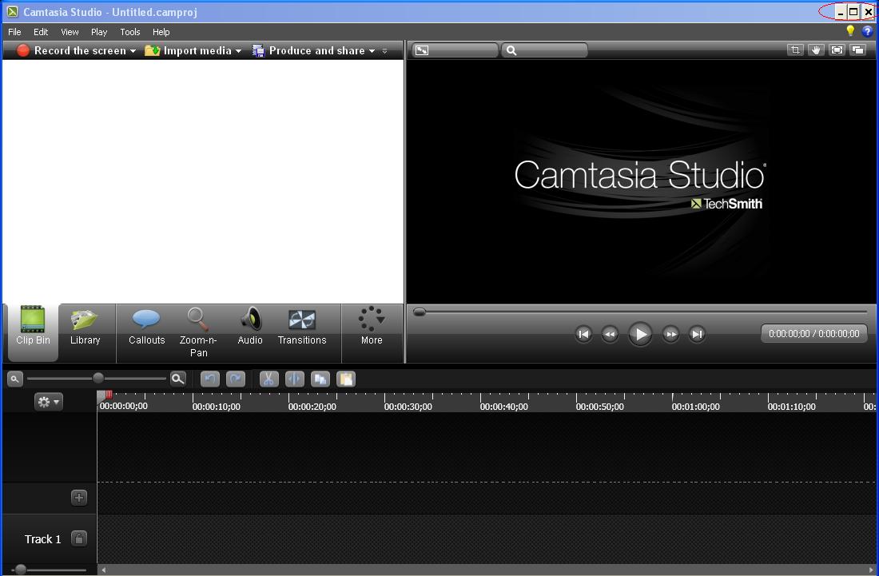Click the red Record the screen button
Screen dimensions: 879x576
[x=23, y=50]
